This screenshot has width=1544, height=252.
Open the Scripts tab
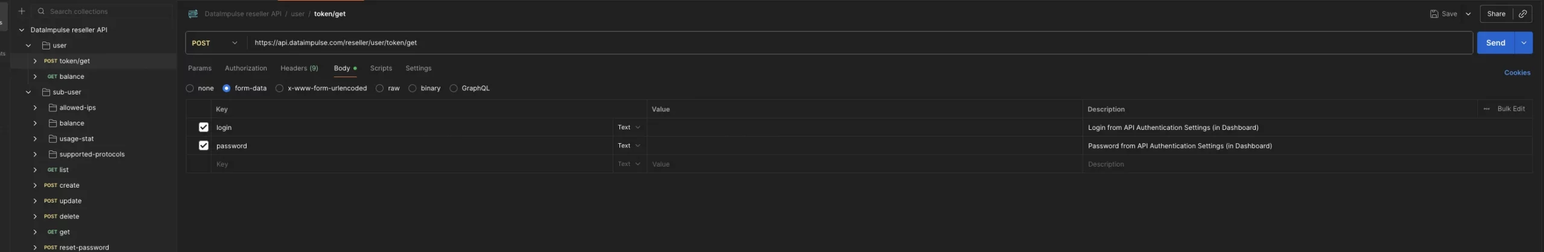381,68
